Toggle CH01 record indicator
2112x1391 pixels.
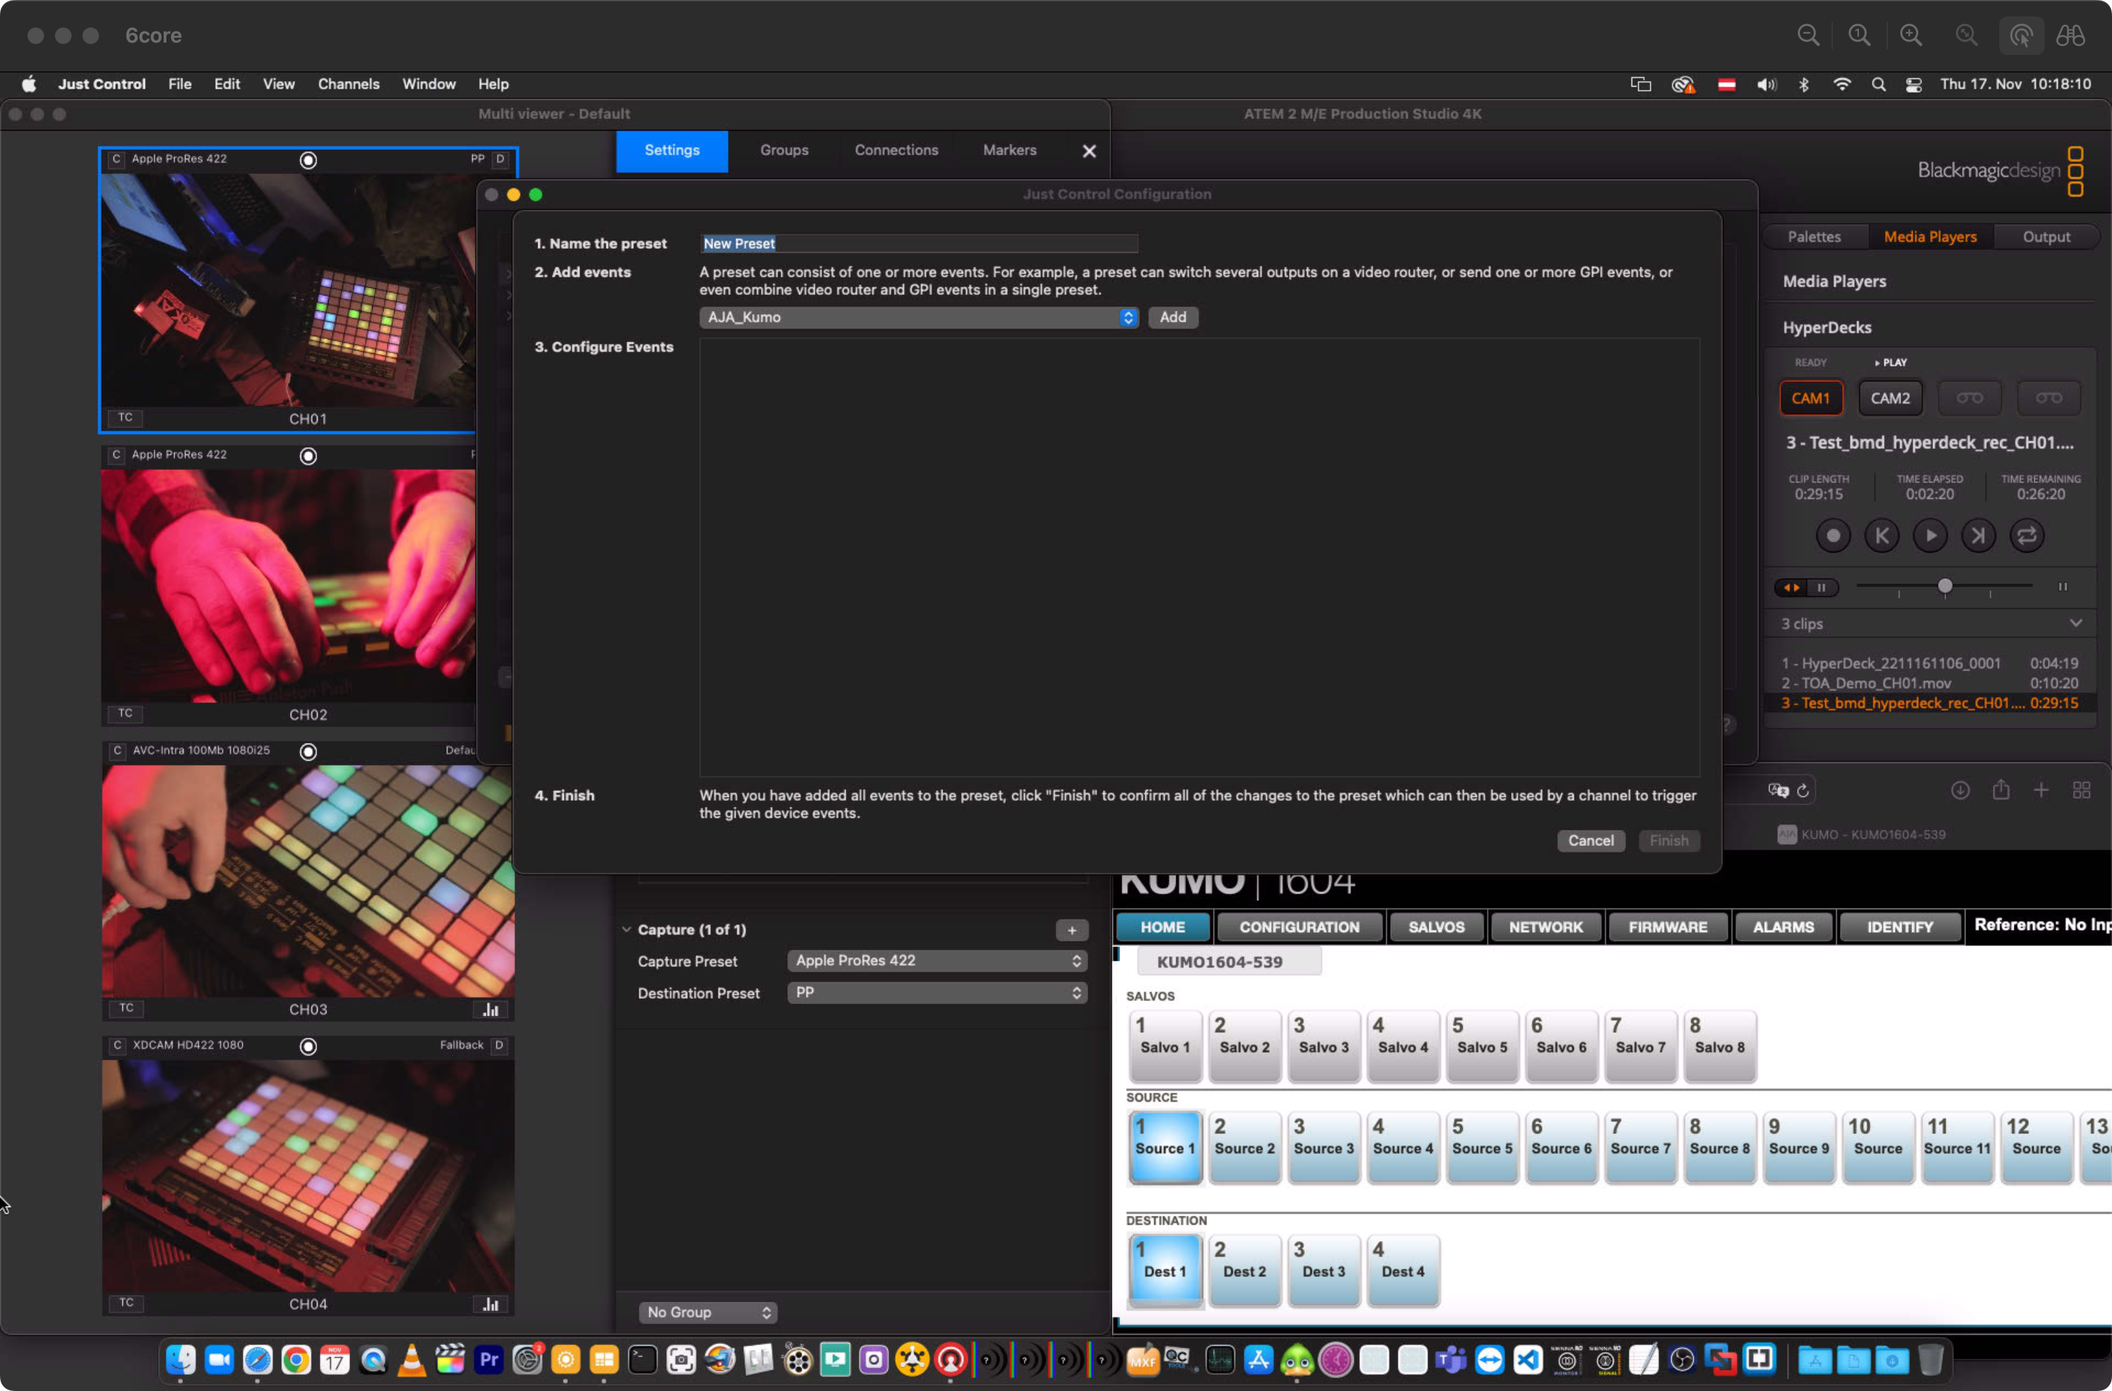(308, 161)
